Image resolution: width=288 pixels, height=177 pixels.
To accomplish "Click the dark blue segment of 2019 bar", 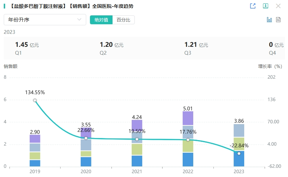I will pos(35,163).
